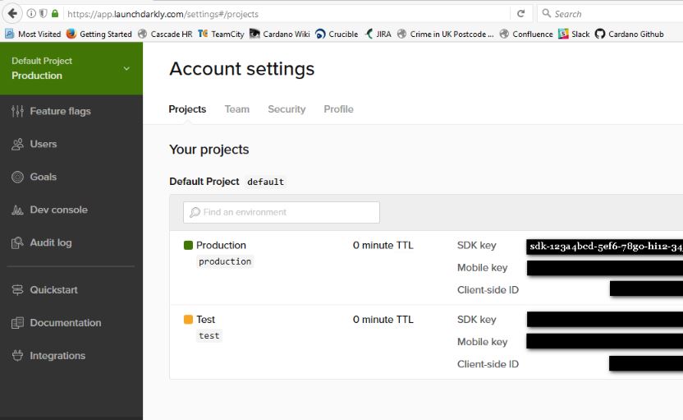Open the Most Visited bookmark
The height and width of the screenshot is (420, 683).
(33, 34)
